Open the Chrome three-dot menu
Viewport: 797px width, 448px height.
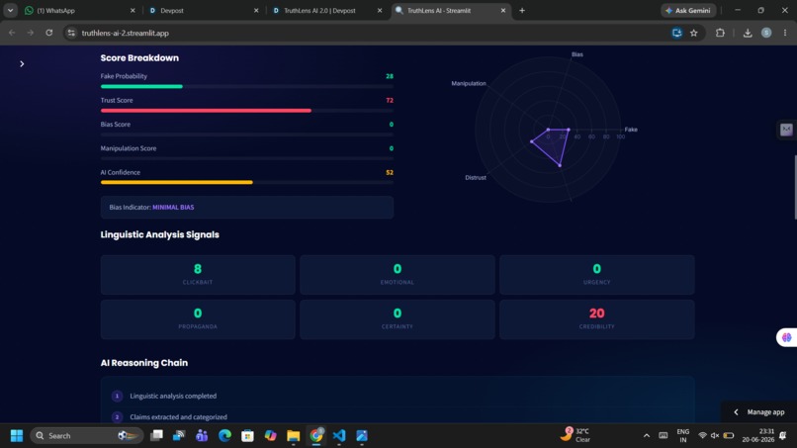coord(785,33)
